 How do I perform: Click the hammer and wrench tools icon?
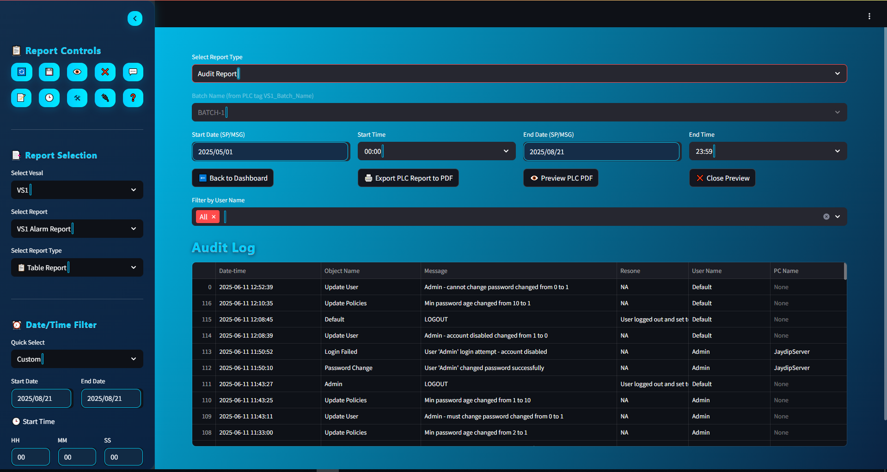pos(77,98)
